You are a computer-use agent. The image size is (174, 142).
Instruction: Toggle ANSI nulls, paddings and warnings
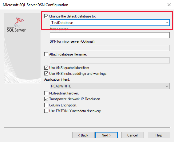46,74
